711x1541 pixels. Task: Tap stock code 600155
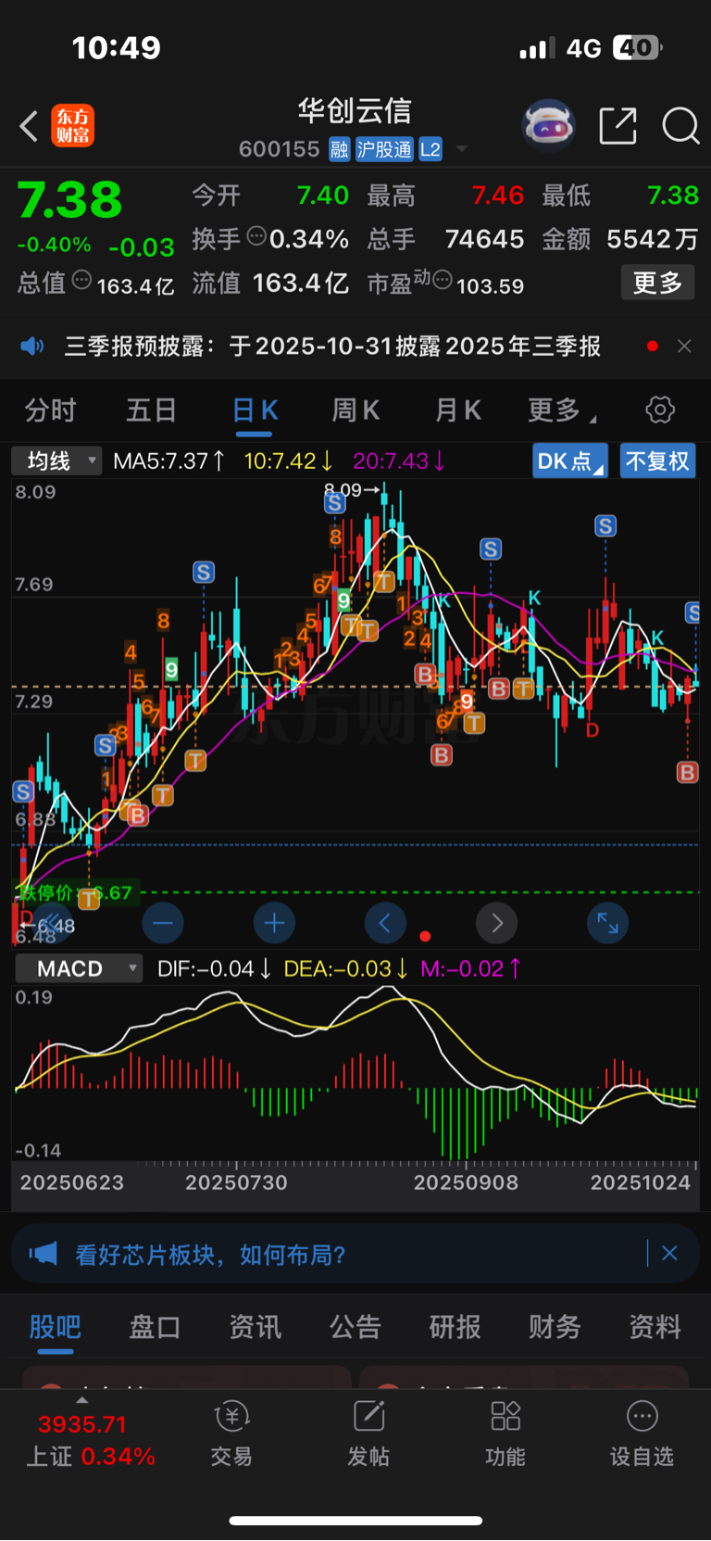point(279,149)
